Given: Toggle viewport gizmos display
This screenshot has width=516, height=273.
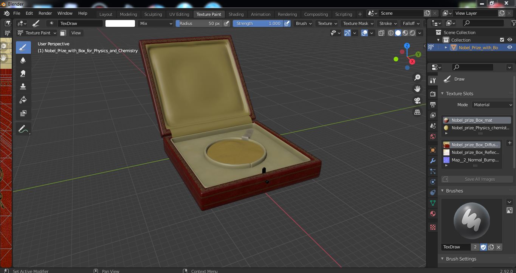Looking at the screenshot, I should coord(347,33).
